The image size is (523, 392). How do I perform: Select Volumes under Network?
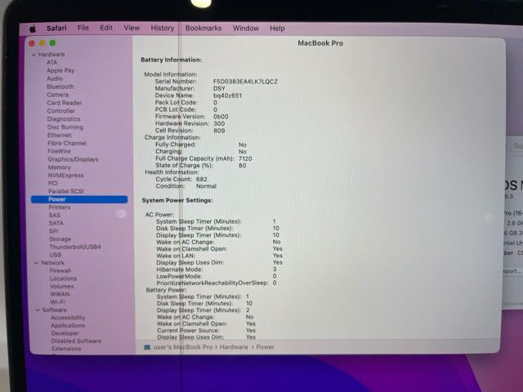click(x=62, y=287)
